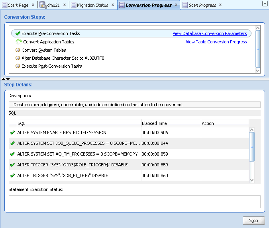Click SQL table scrollbar down arrow
The height and width of the screenshot is (228, 269).
tap(252, 180)
